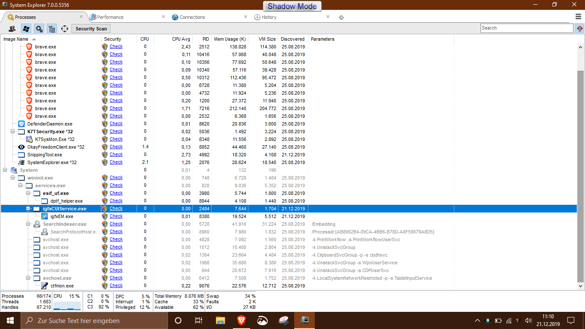Toggle showing processes of all users
The width and height of the screenshot is (585, 329).
click(x=12, y=29)
